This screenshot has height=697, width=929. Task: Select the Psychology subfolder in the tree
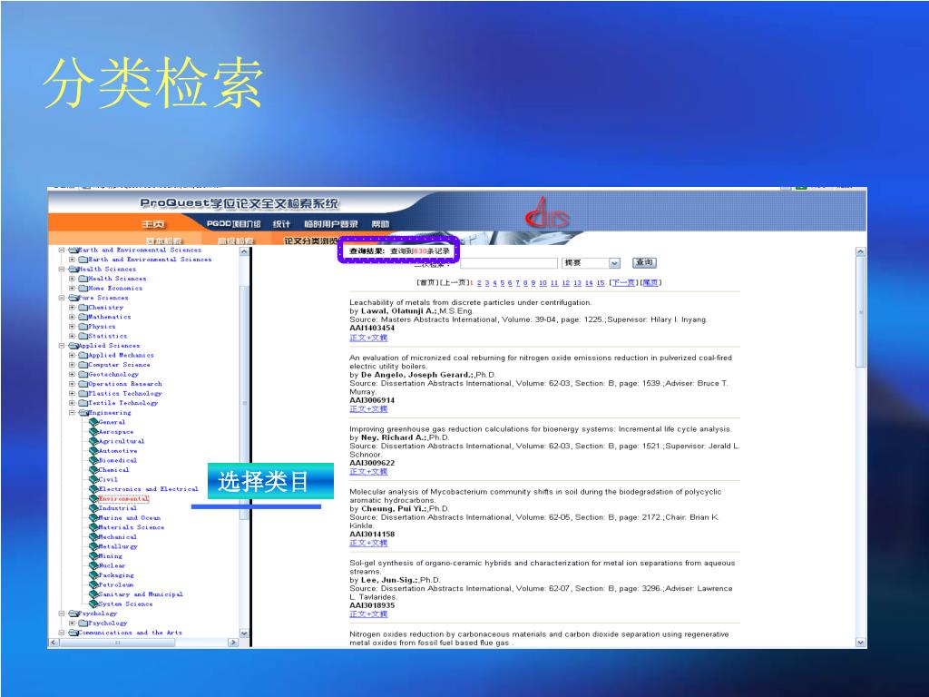tap(107, 623)
